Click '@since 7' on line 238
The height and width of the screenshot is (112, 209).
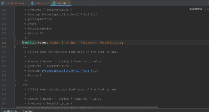click(x=34, y=75)
